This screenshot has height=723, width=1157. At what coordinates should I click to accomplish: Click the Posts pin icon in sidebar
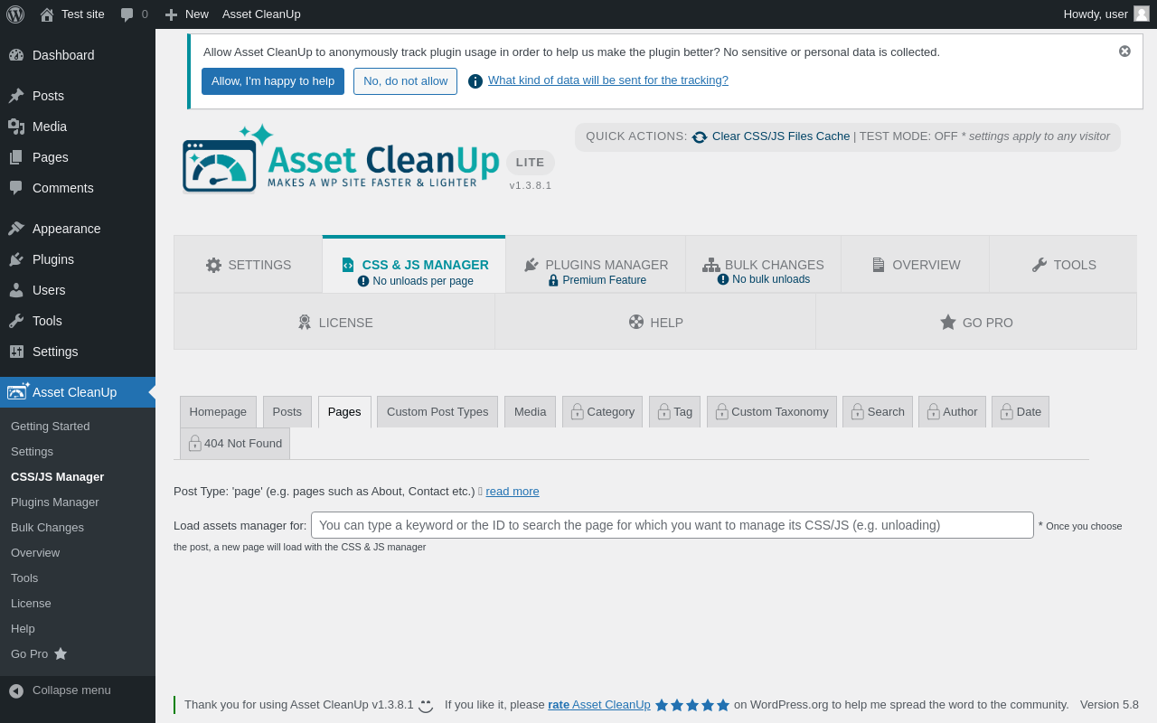tap(16, 96)
